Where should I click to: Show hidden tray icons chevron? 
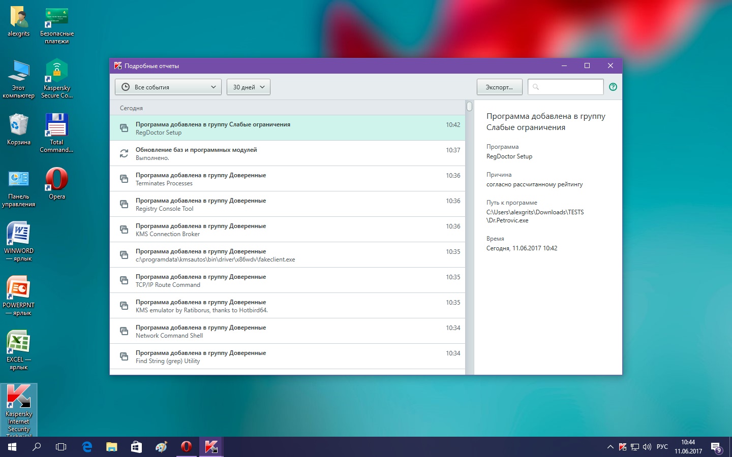click(x=610, y=447)
